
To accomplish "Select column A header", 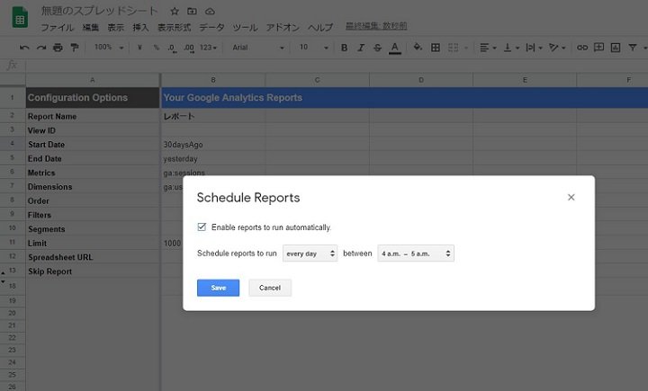I will (x=93, y=80).
